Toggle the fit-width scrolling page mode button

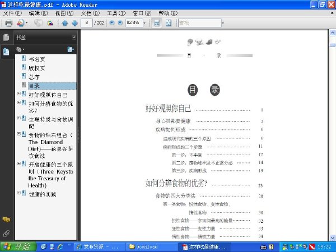tap(157, 23)
